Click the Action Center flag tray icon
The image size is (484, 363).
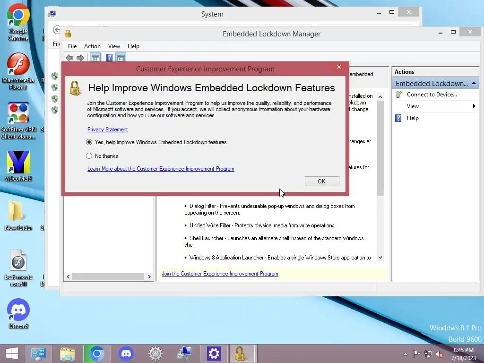pos(416,354)
